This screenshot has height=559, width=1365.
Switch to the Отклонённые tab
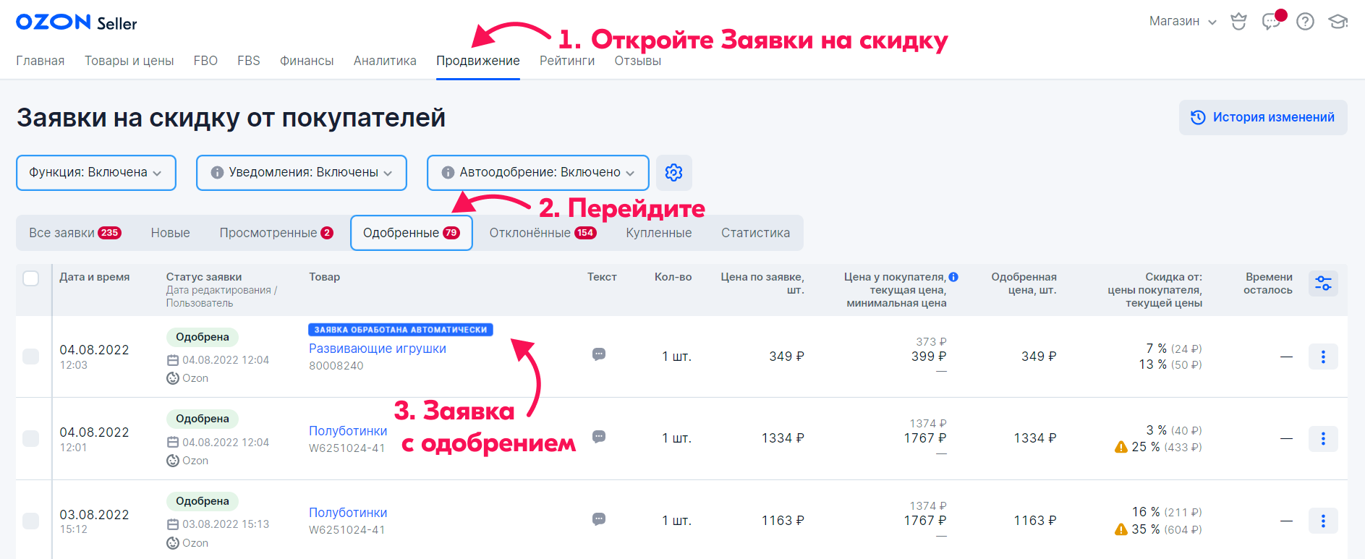[542, 233]
